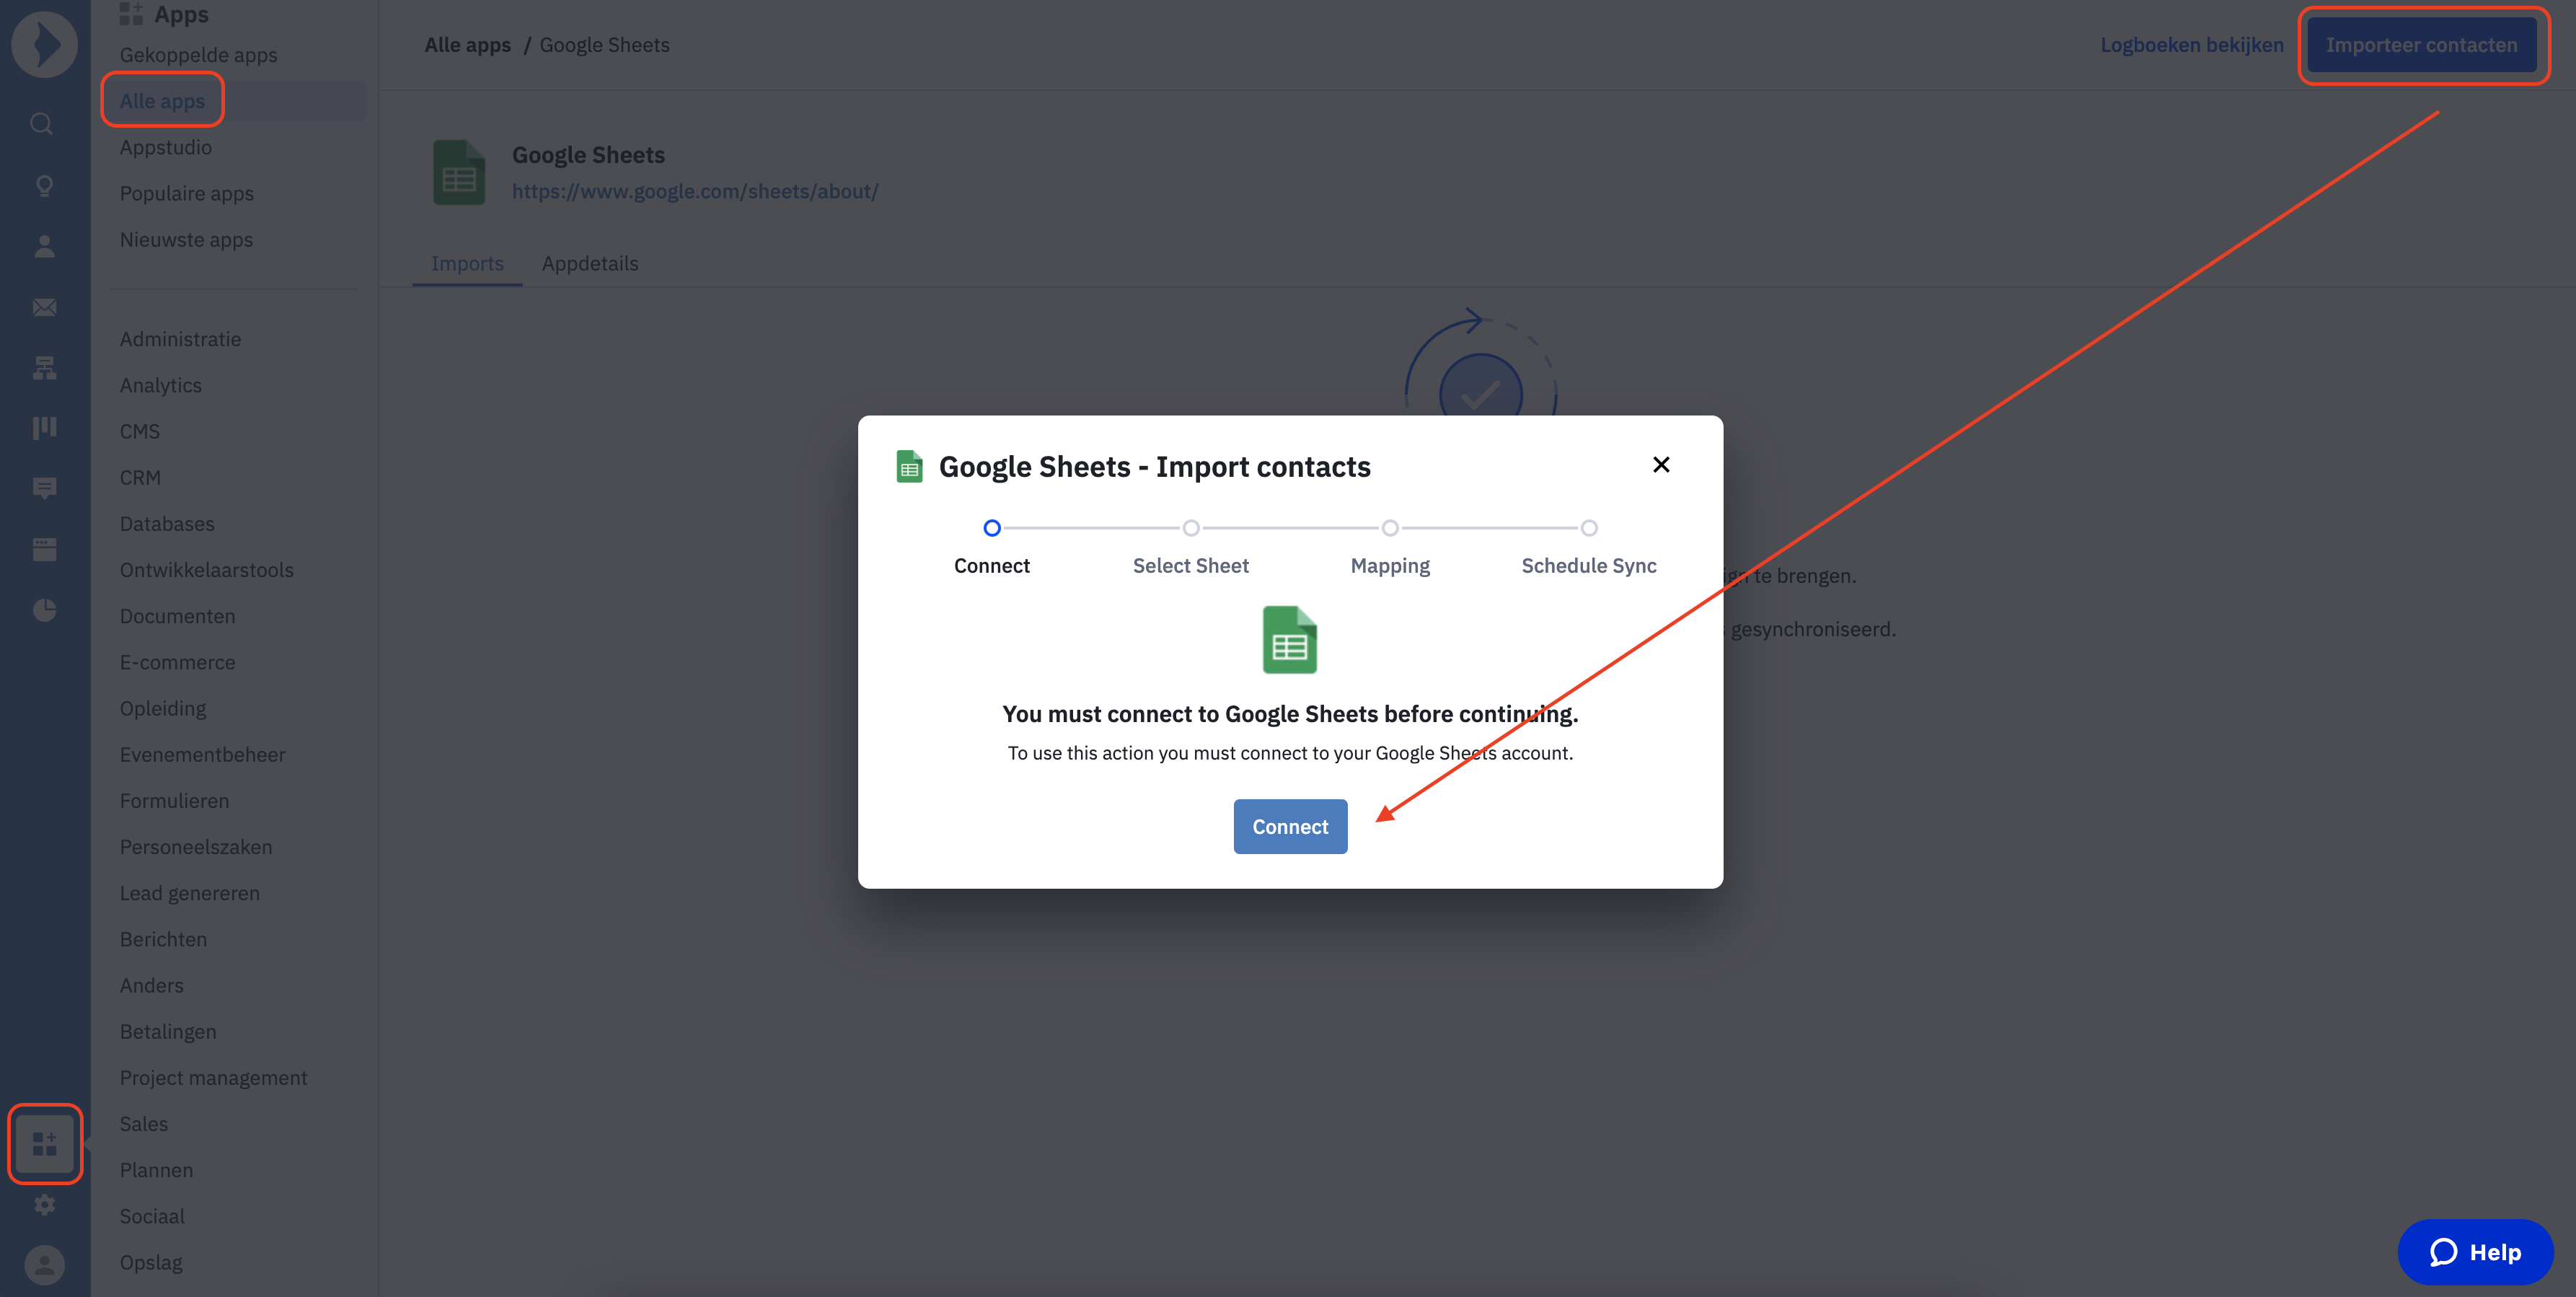Select the Personeelszaken category
The height and width of the screenshot is (1297, 2576).
[196, 847]
